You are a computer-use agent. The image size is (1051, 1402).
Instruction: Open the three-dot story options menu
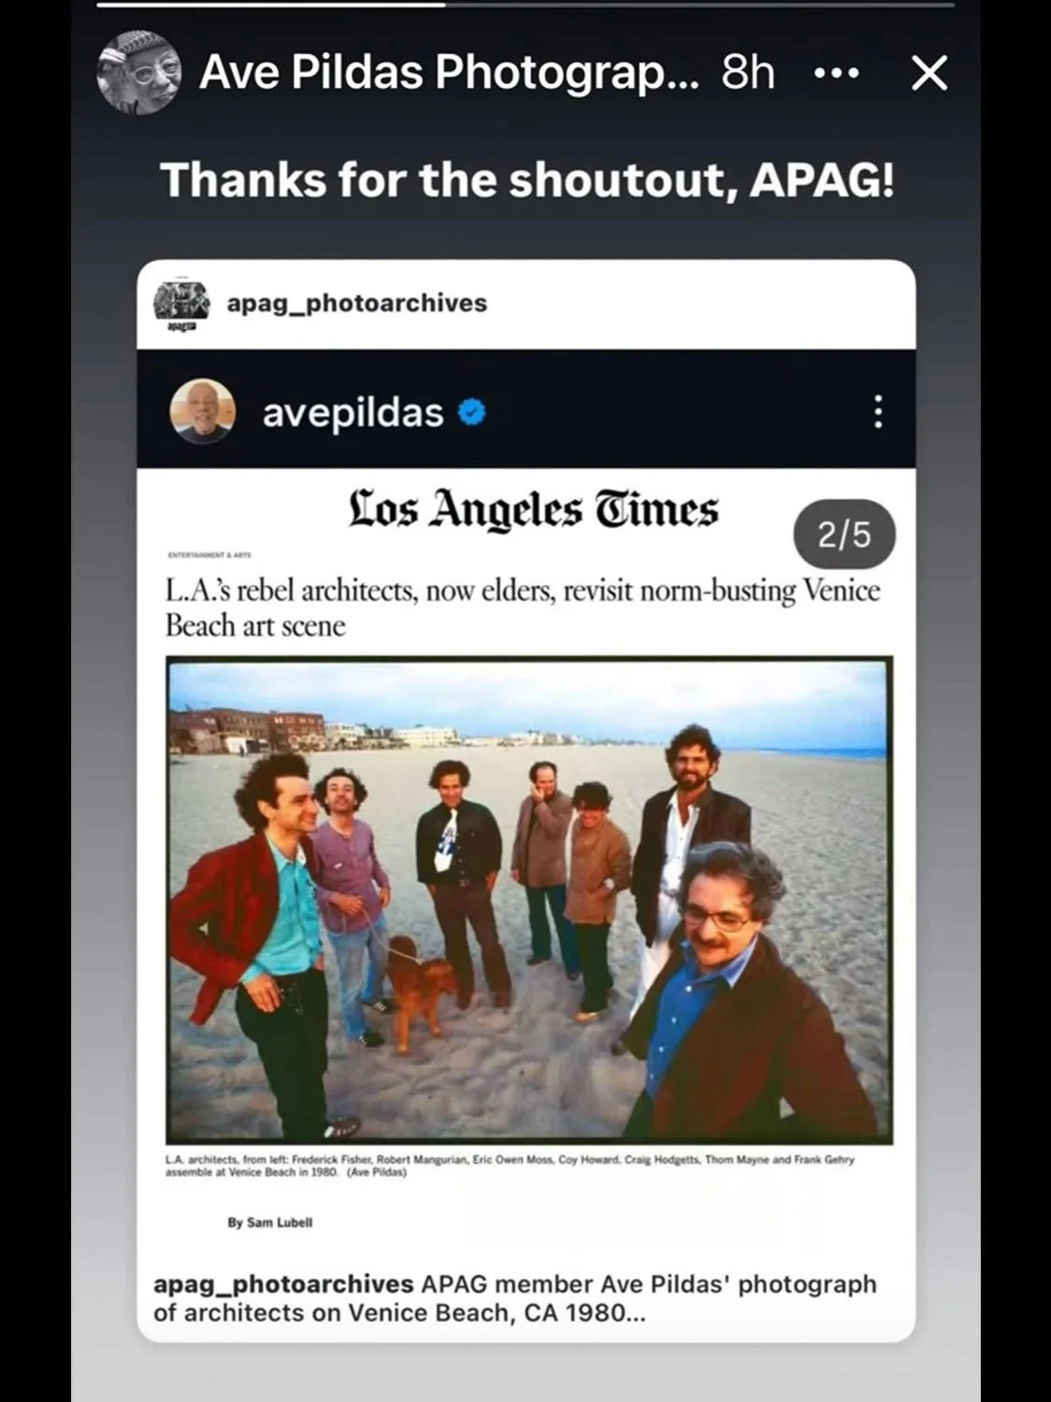(x=837, y=73)
